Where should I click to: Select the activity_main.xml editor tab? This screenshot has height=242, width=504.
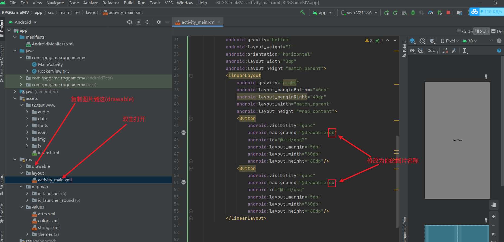(198, 22)
